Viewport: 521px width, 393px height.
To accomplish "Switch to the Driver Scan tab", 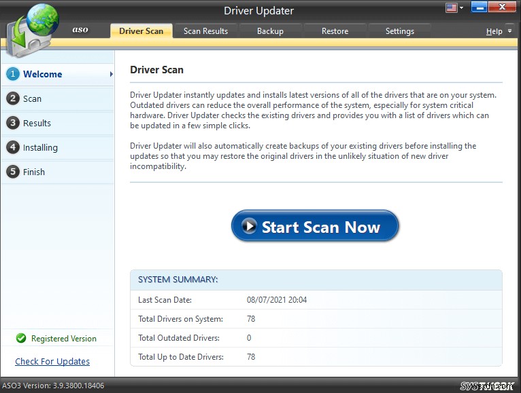I will (141, 31).
